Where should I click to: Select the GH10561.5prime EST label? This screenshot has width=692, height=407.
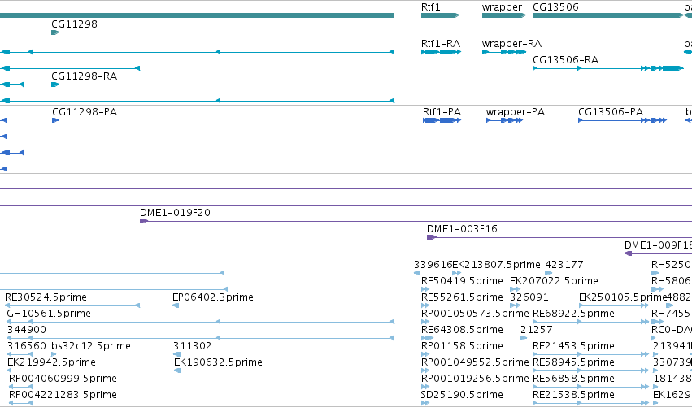coord(49,314)
